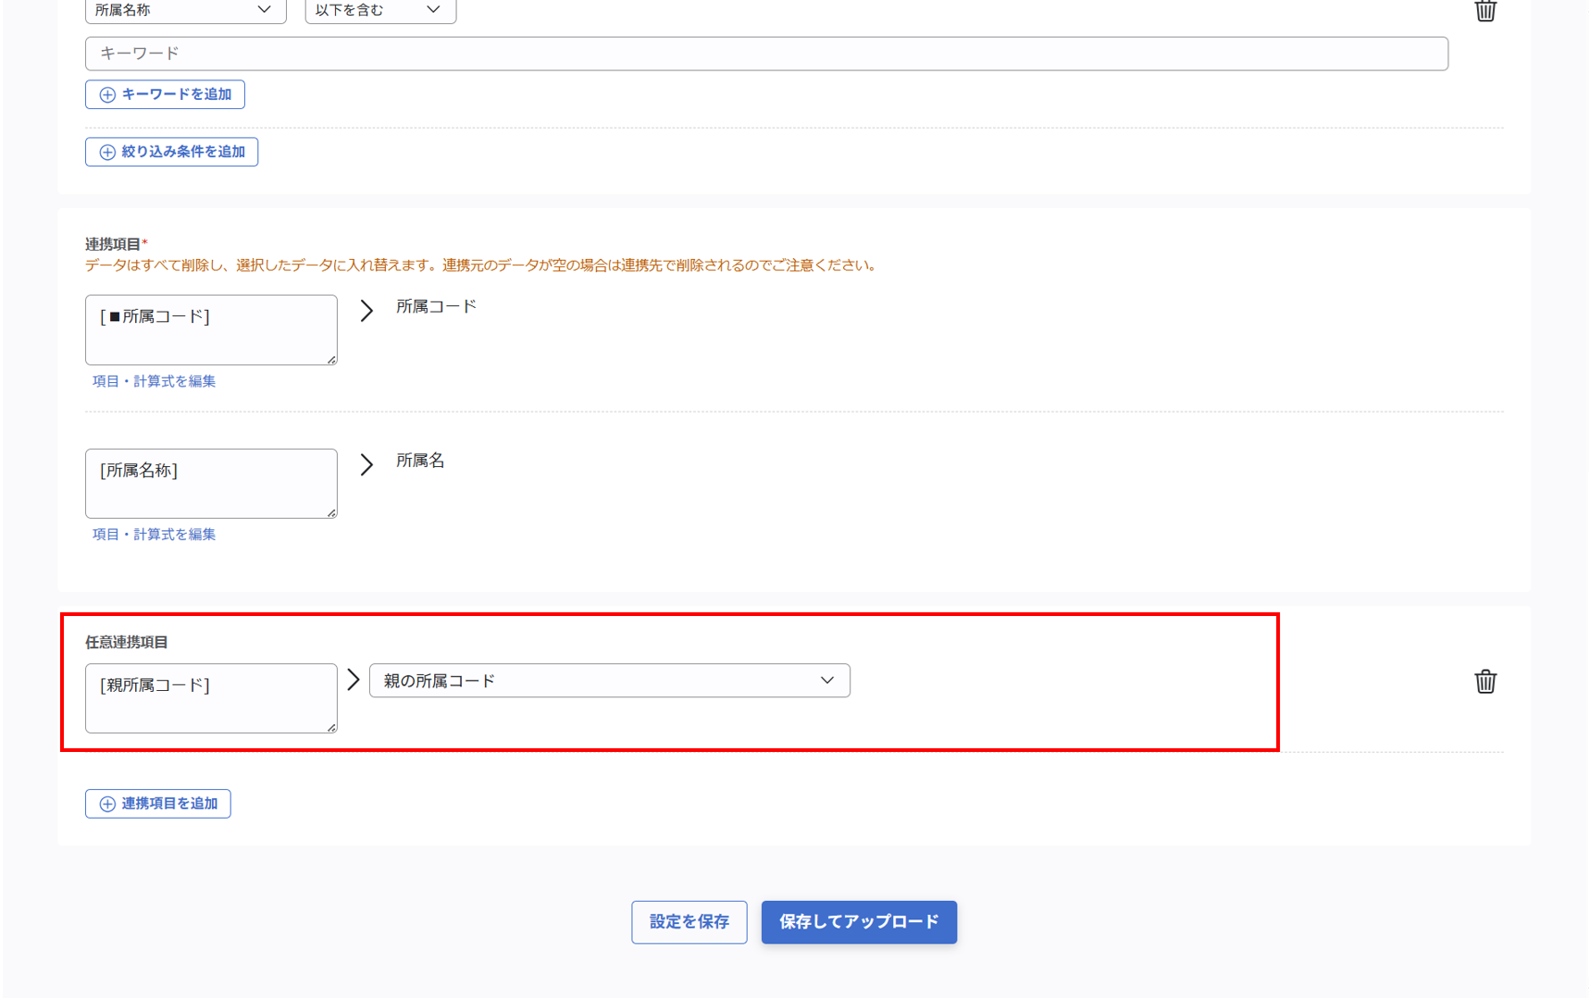Viewport: 1589px width, 998px height.
Task: Click the arrow between 所属コード mapping fields
Action: [366, 311]
